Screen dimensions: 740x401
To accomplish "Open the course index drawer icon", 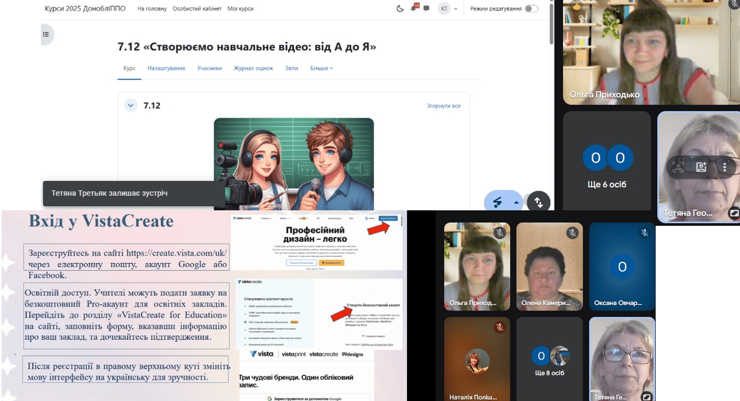I will 46,35.
